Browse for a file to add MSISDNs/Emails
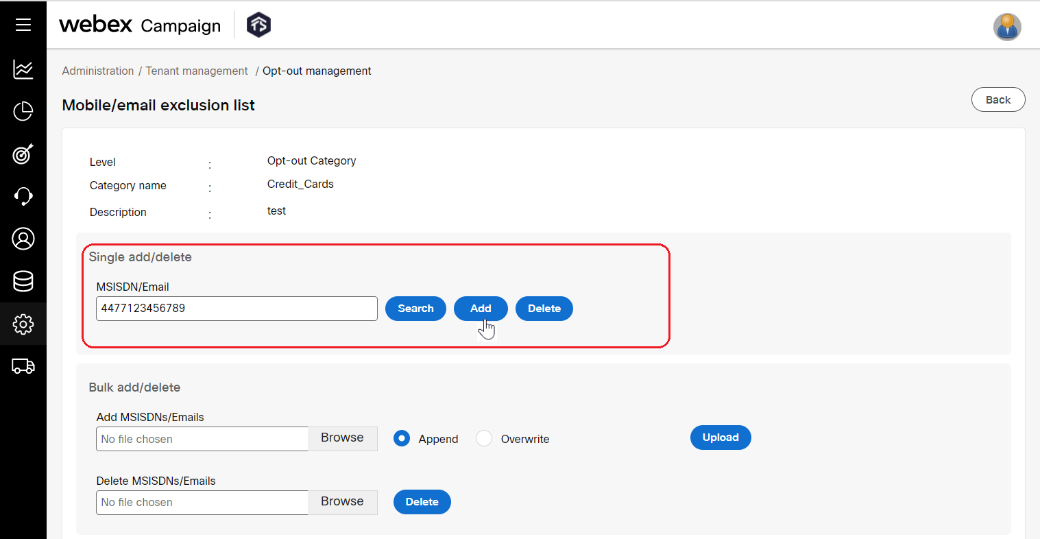Screen dimensions: 1040x539 [342, 437]
